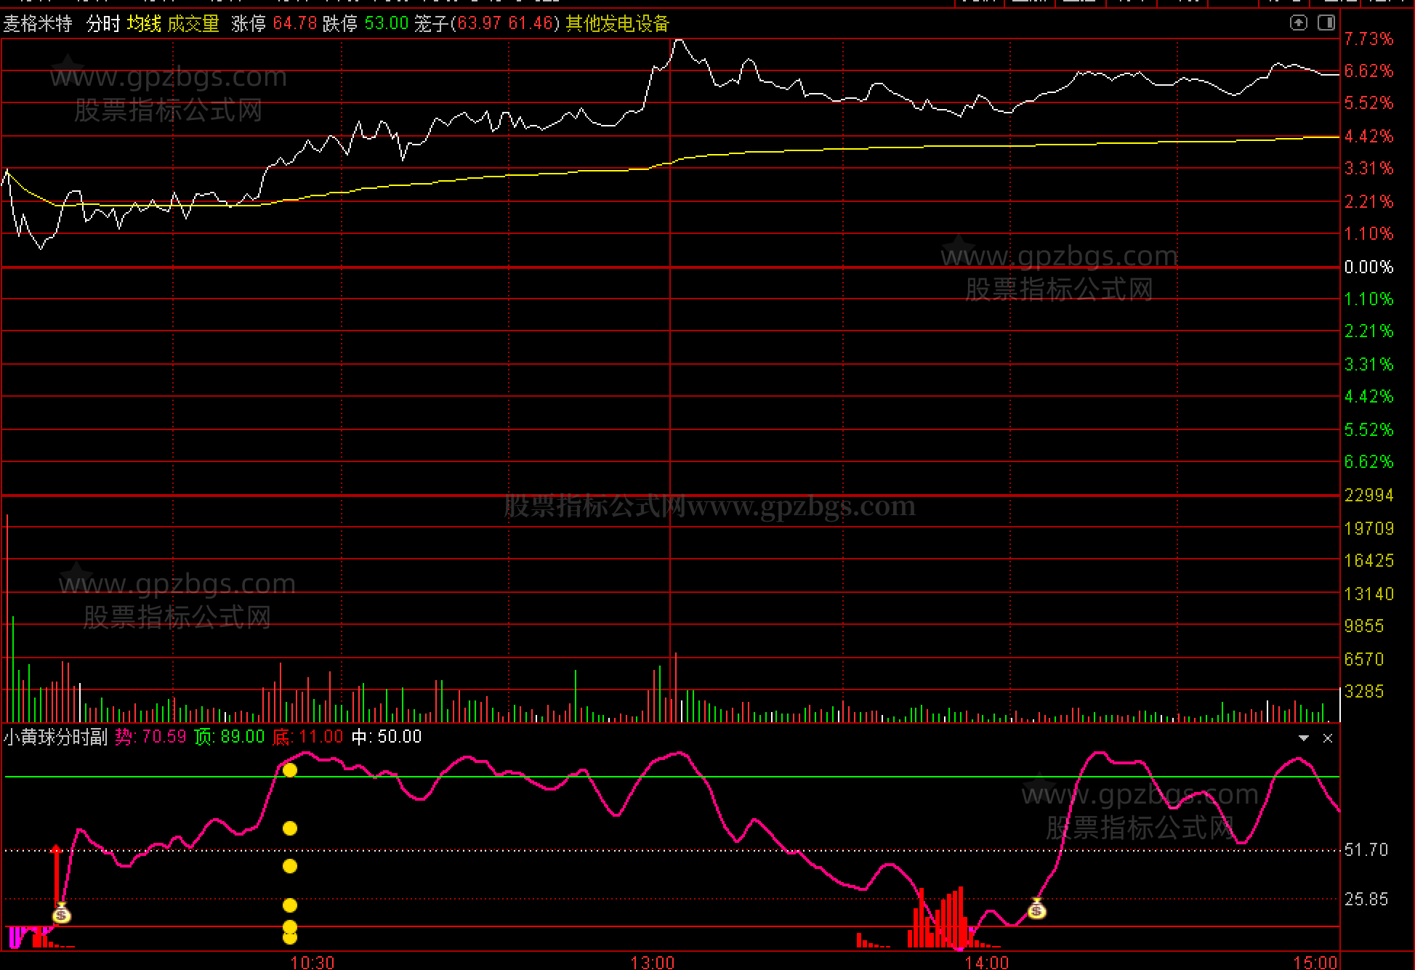The width and height of the screenshot is (1415, 970).
Task: Click the 其他发电设备 sector link
Action: click(x=617, y=24)
